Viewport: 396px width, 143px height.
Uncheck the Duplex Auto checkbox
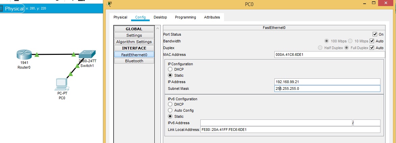pyautogui.click(x=372, y=48)
